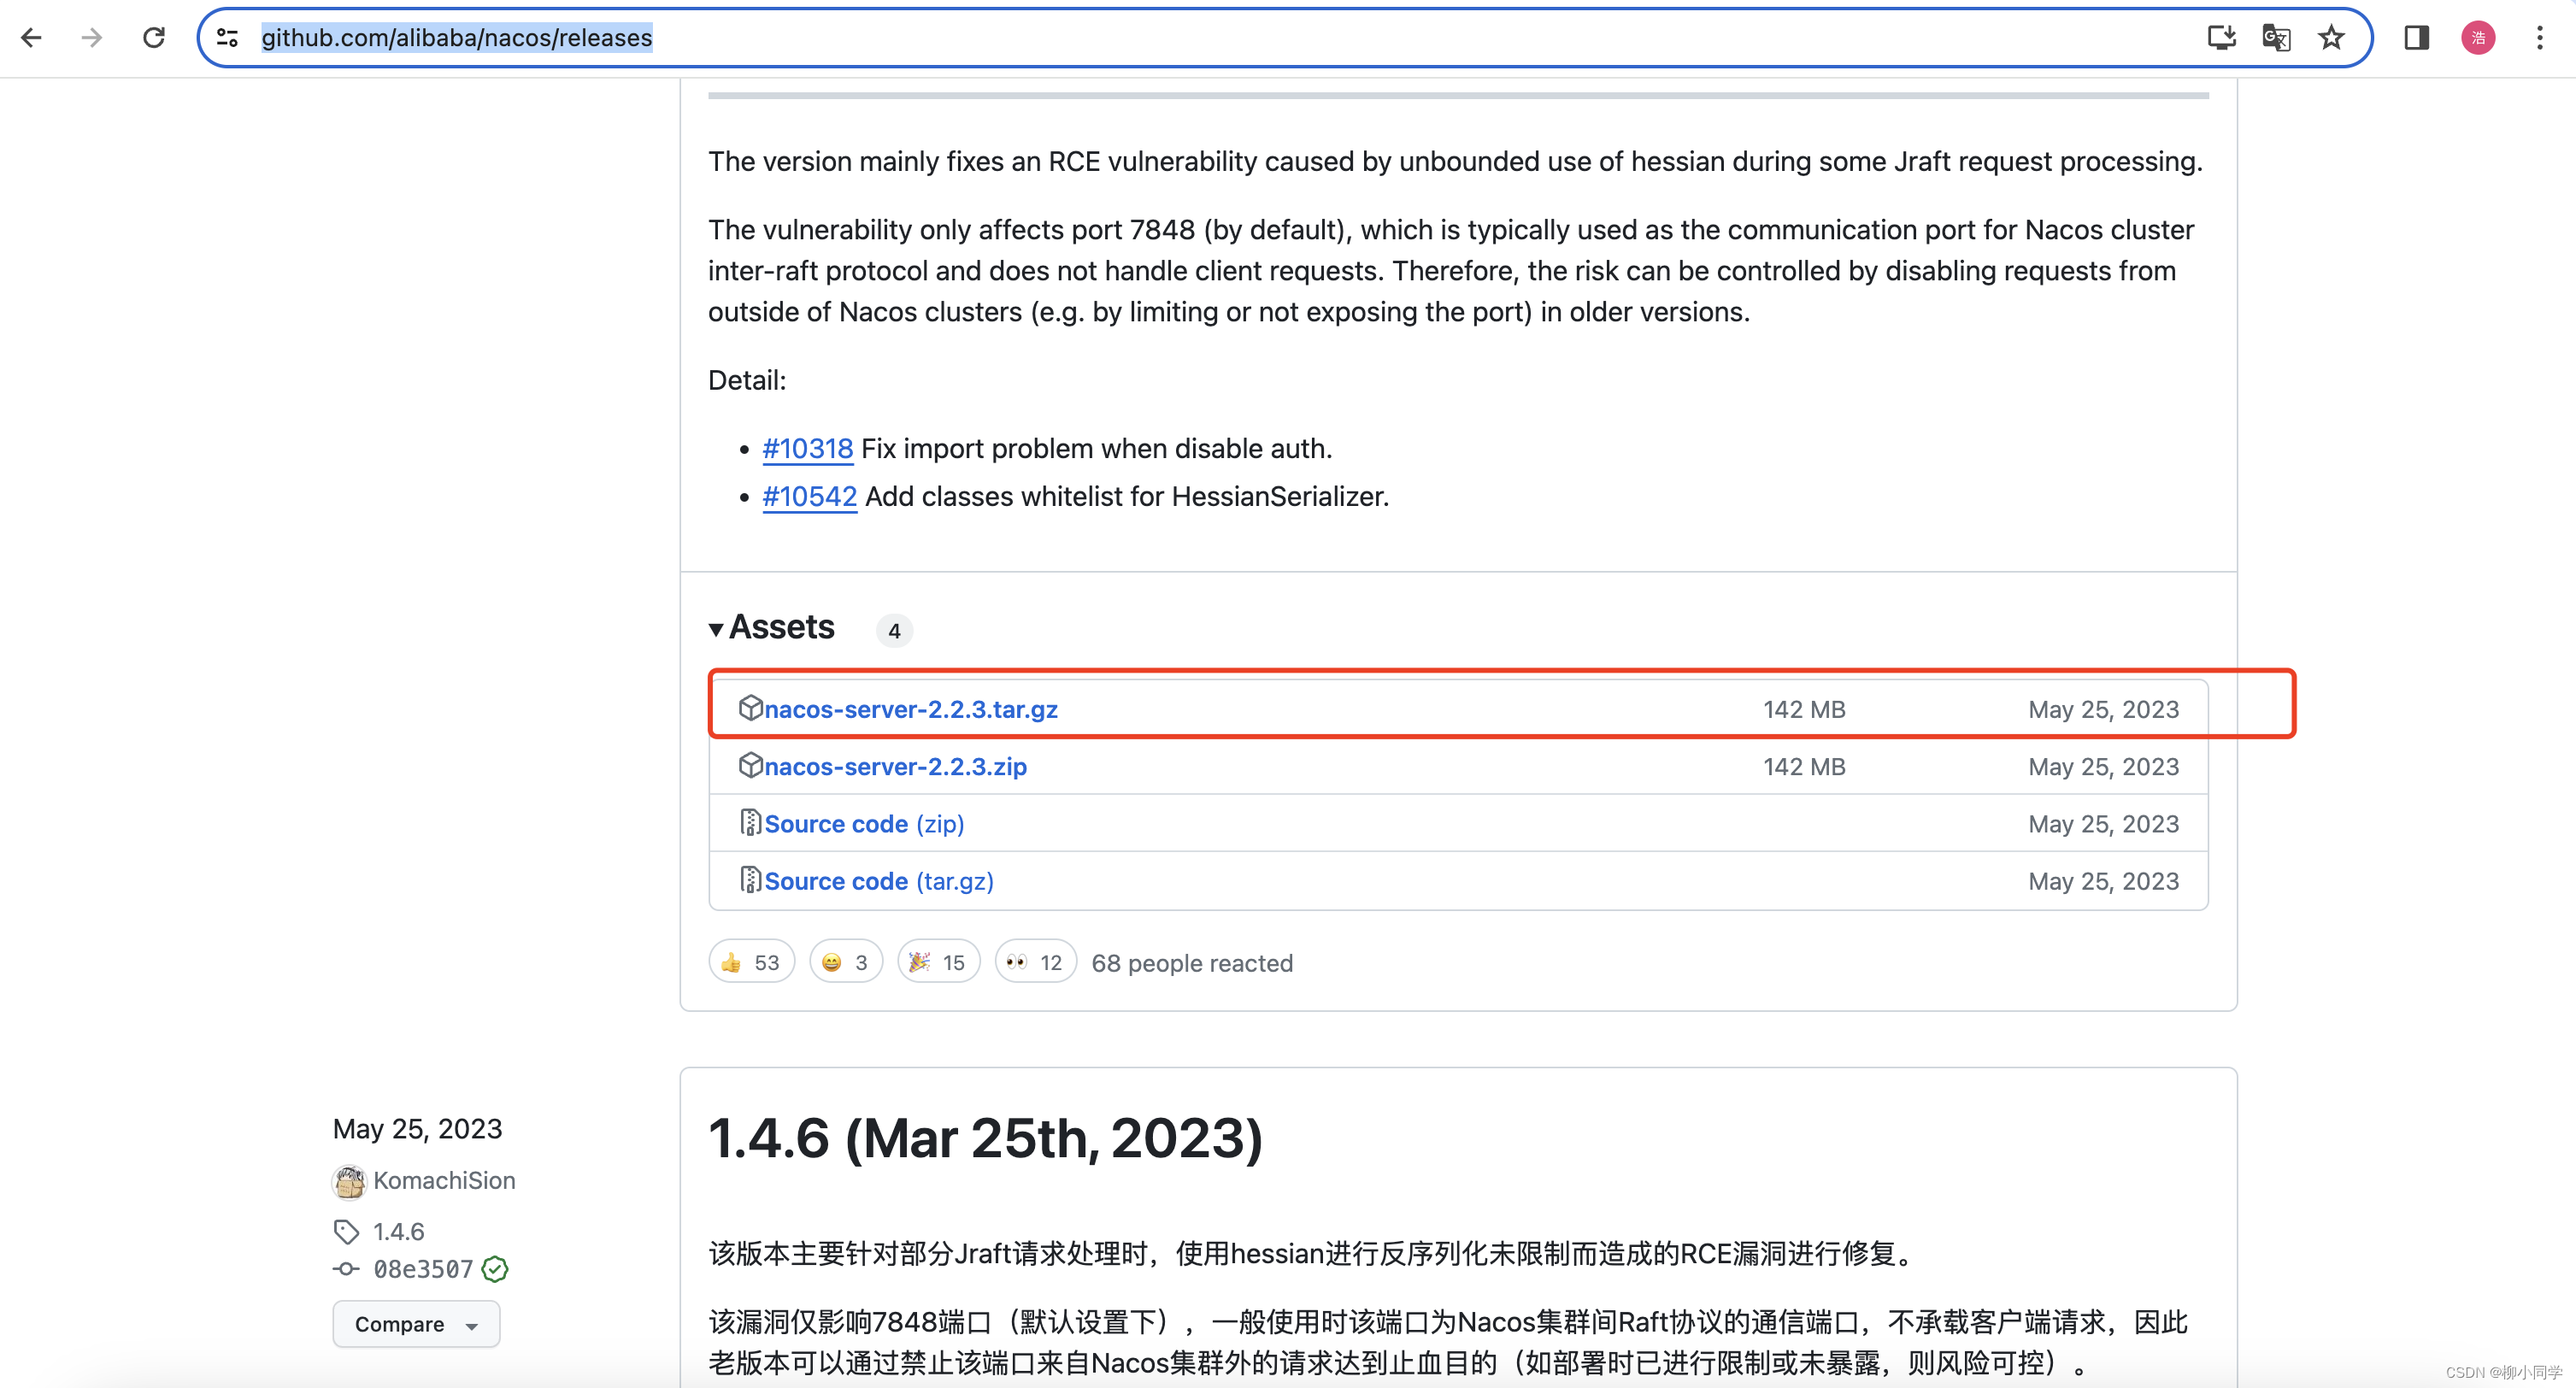Open the translate page icon
This screenshot has width=2576, height=1388.
pos(2276,38)
